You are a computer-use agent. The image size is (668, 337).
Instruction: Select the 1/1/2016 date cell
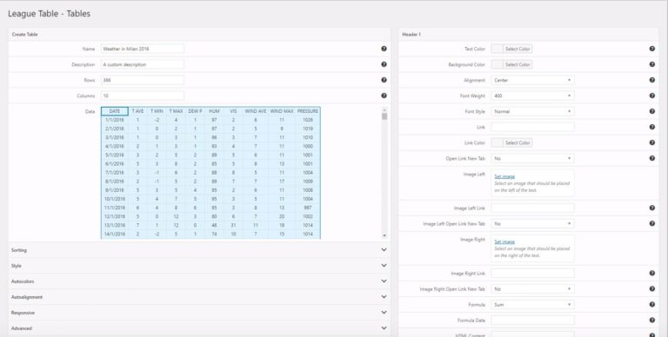point(115,120)
